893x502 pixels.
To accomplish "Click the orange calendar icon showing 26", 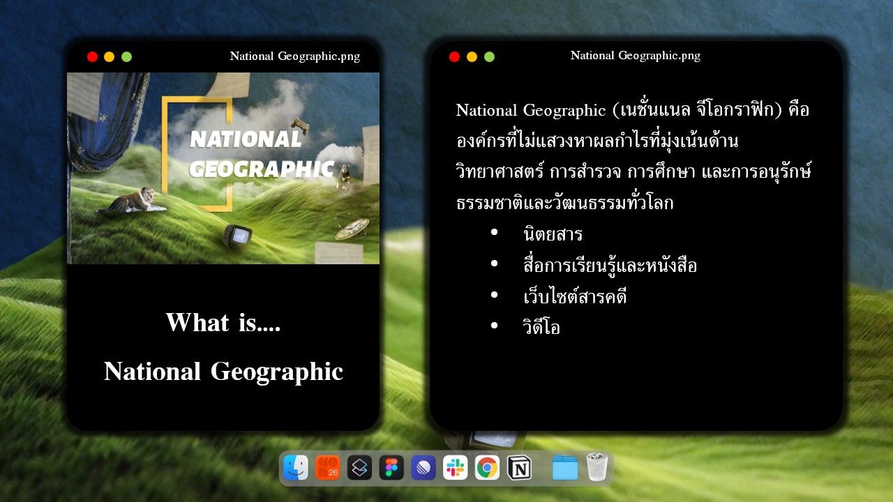I will point(327,468).
